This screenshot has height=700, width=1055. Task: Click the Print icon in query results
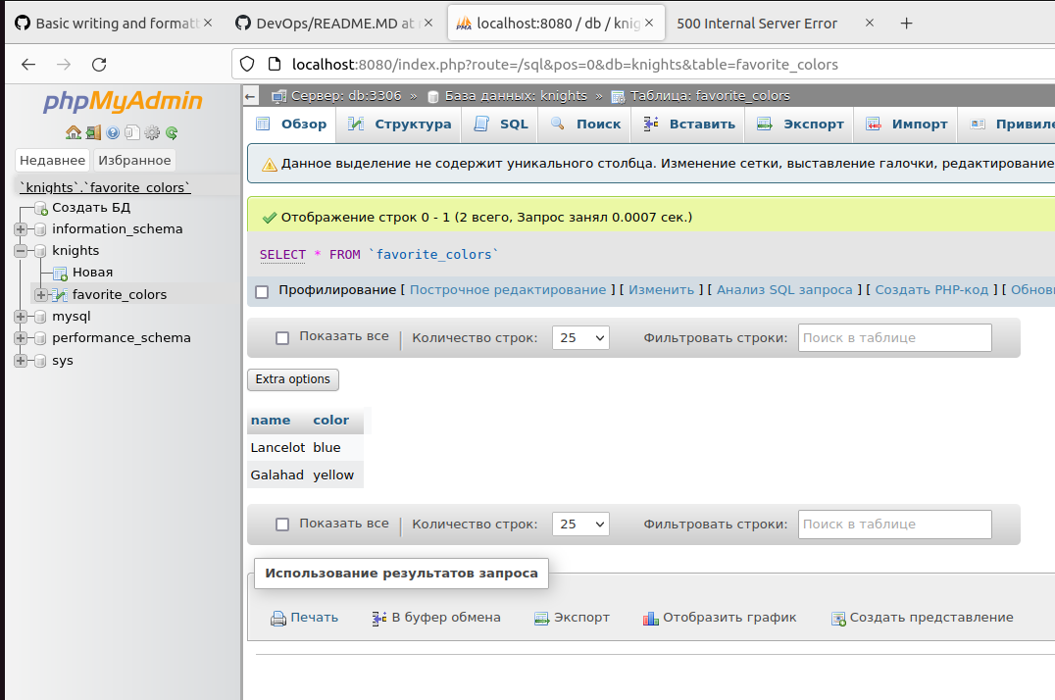coord(278,618)
